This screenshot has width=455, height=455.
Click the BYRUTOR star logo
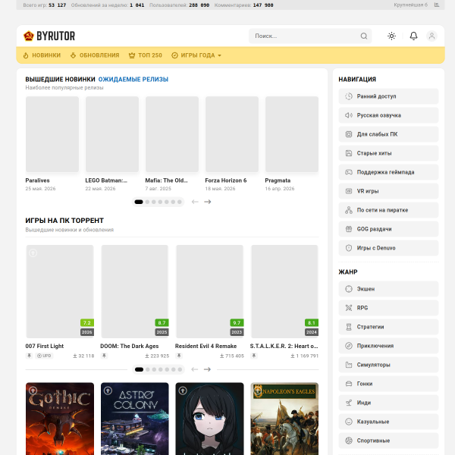point(29,36)
